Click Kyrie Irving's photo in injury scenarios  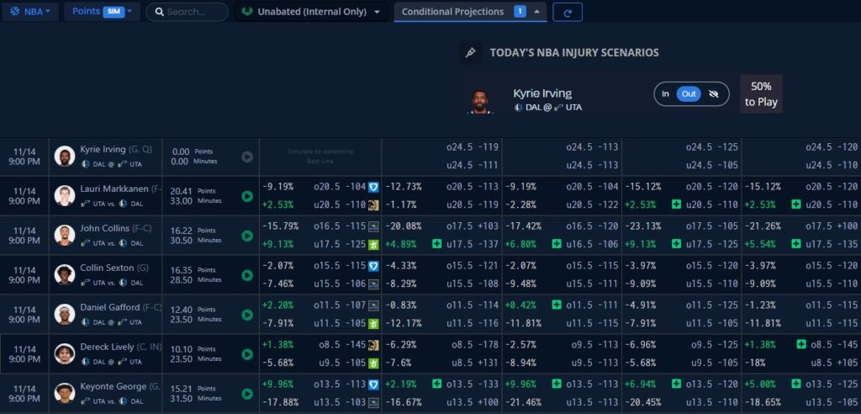click(x=480, y=101)
